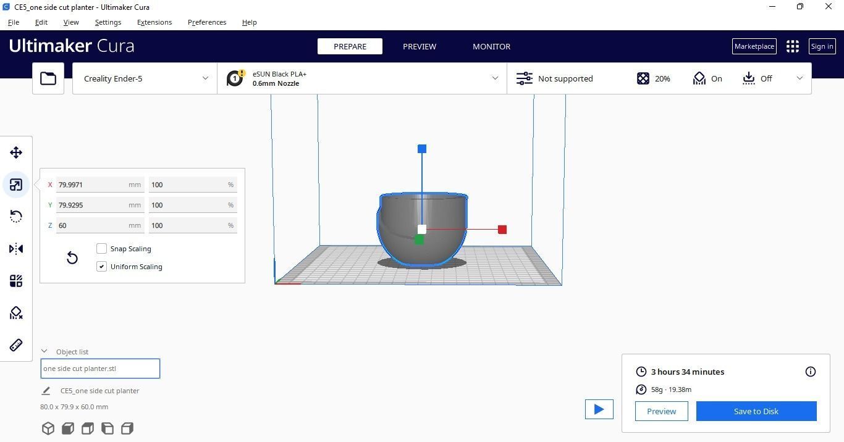Open the Edit menu
This screenshot has width=844, height=442.
pyautogui.click(x=41, y=22)
